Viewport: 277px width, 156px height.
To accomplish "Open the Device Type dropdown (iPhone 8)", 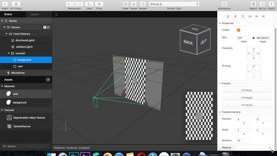I will 174,4.
